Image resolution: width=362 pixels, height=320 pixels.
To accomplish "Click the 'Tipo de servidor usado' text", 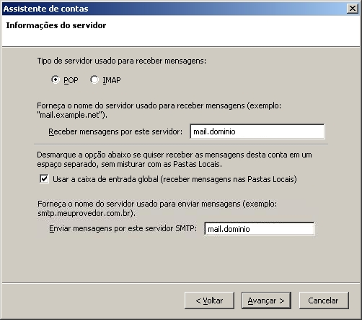I will [121, 61].
